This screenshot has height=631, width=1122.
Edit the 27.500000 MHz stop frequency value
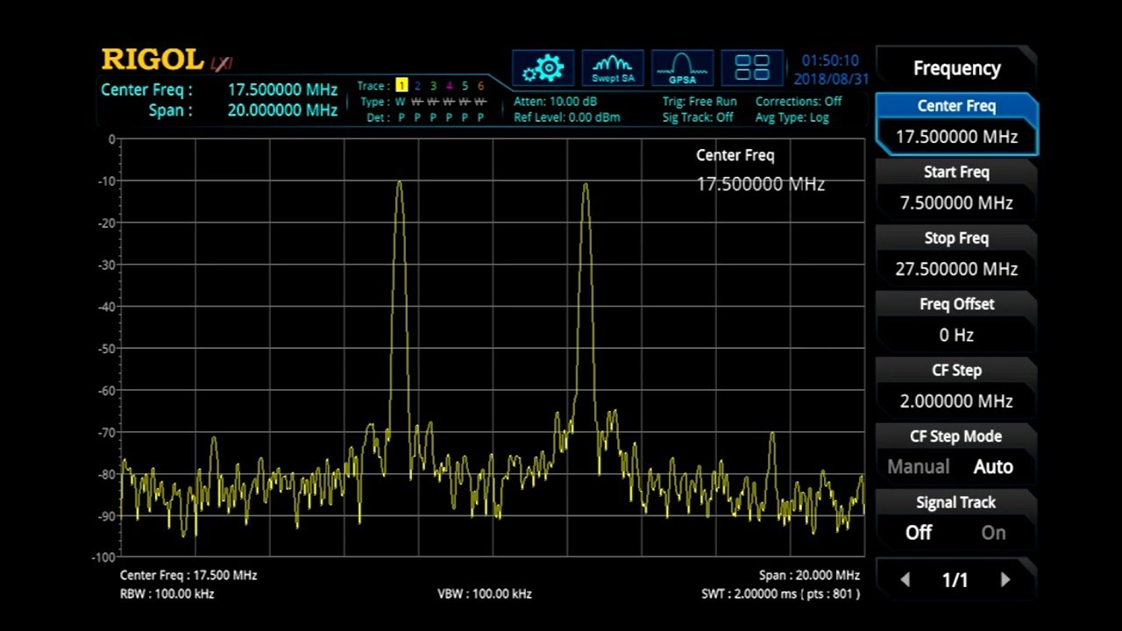click(956, 269)
